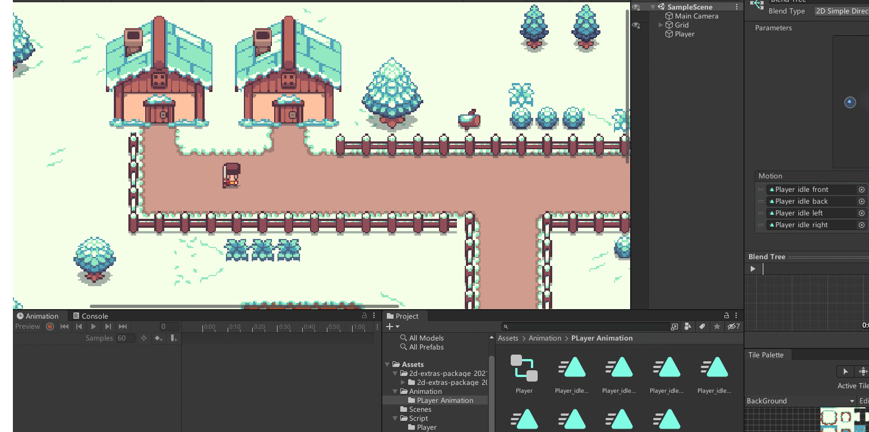Collapse first 2d-extras-package folder
This screenshot has width=869, height=432.
(x=395, y=374)
